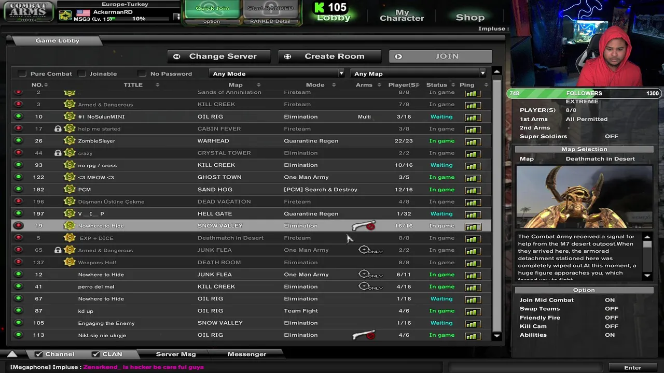This screenshot has width=664, height=373.
Task: Click the RANKED Detail label
Action: tap(270, 21)
